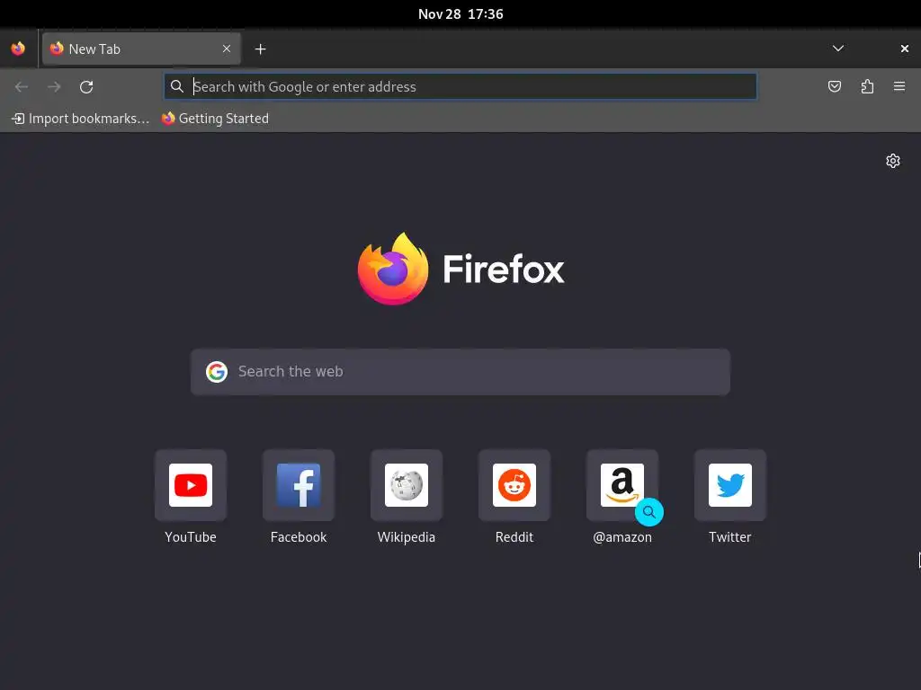Image resolution: width=921 pixels, height=690 pixels.
Task: Open the Wikipedia shortcut tile
Action: pyautogui.click(x=407, y=485)
